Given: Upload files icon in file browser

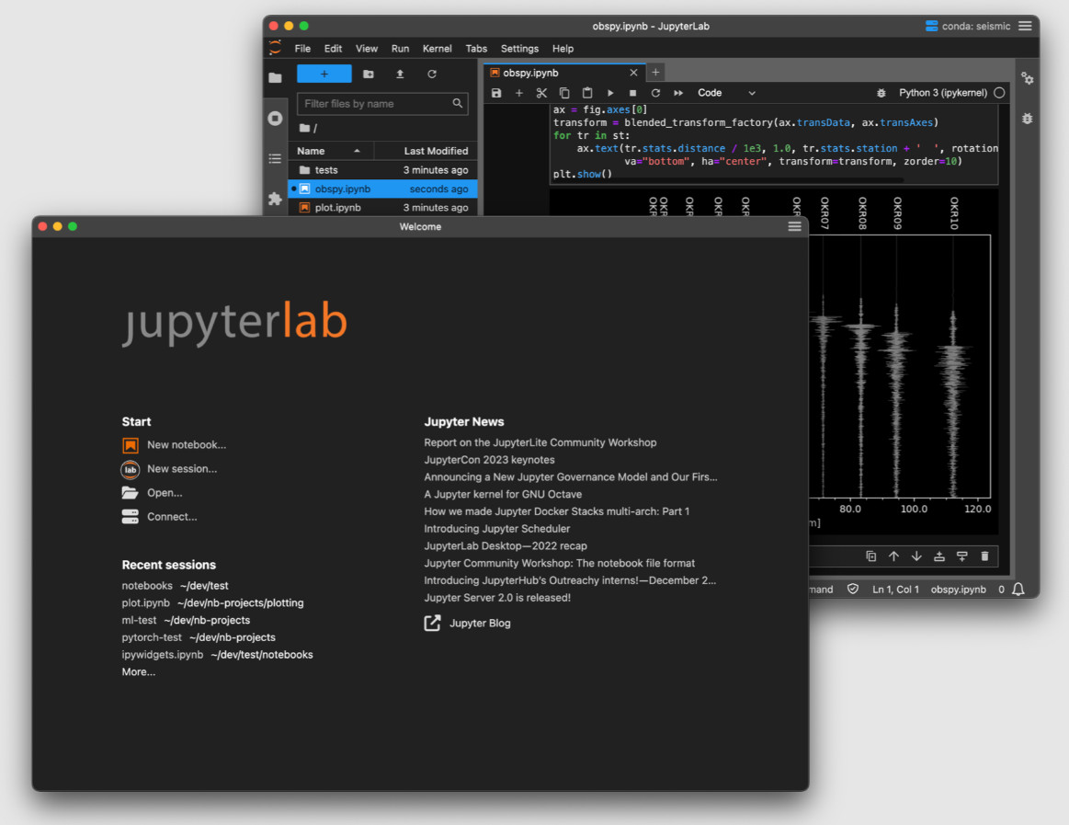Looking at the screenshot, I should [x=400, y=74].
